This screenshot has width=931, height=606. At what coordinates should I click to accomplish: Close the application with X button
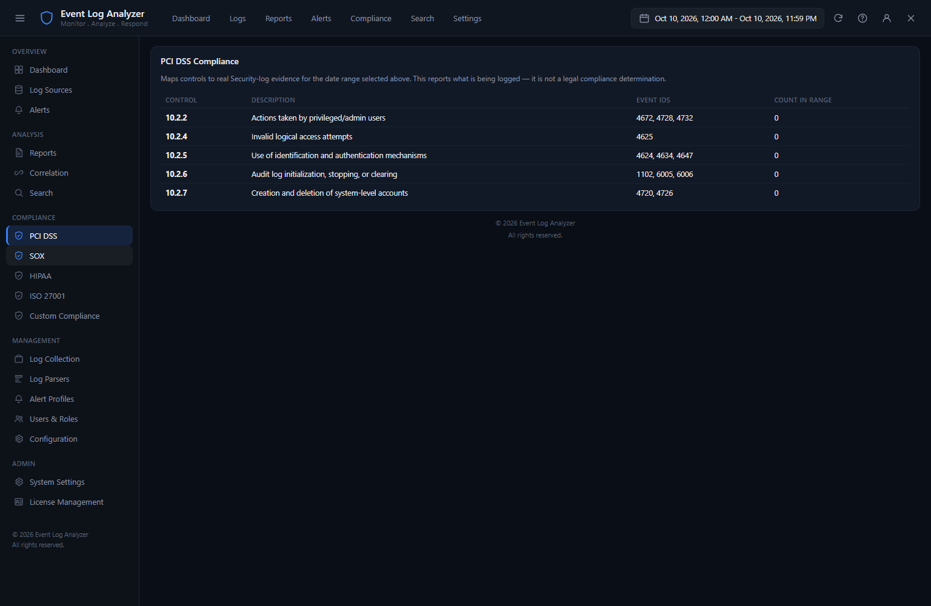(x=911, y=18)
